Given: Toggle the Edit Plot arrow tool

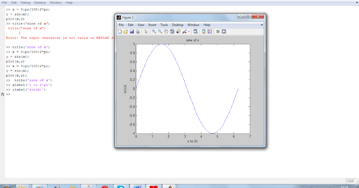Looking at the screenshot, I should click(x=146, y=32).
